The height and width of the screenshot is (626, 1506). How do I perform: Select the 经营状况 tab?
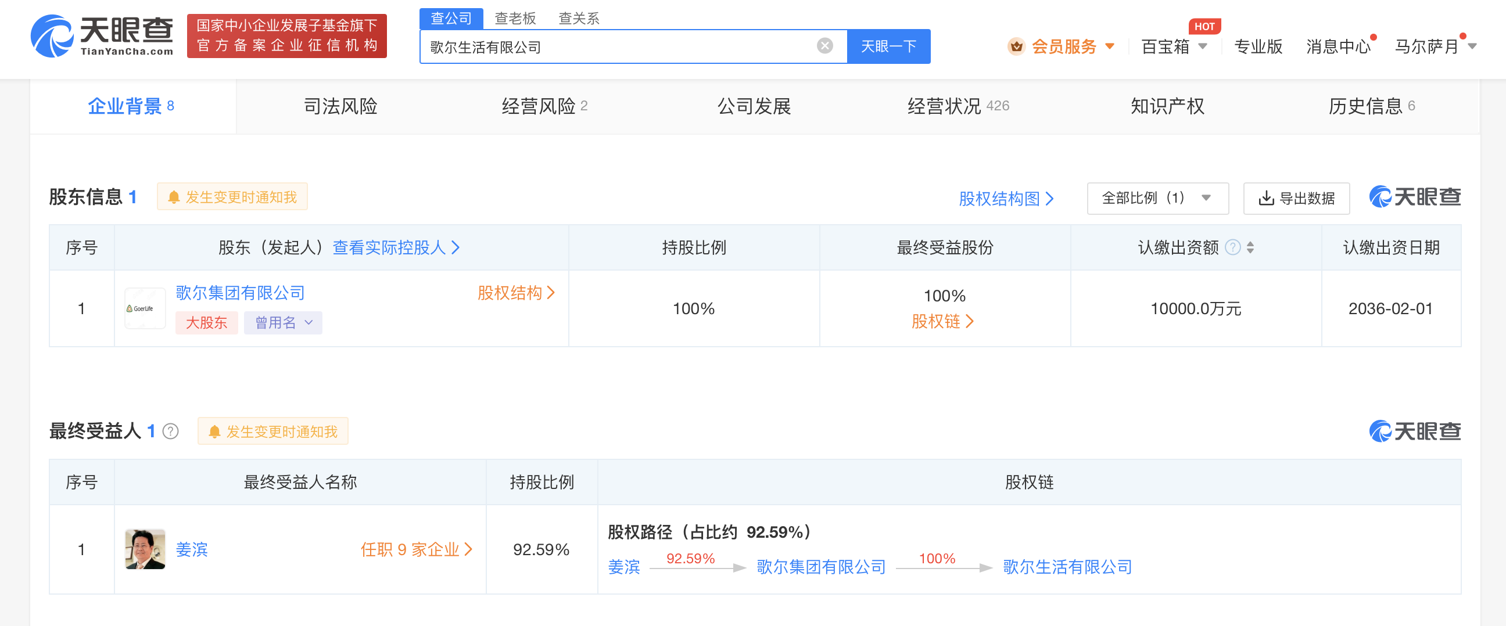click(958, 106)
